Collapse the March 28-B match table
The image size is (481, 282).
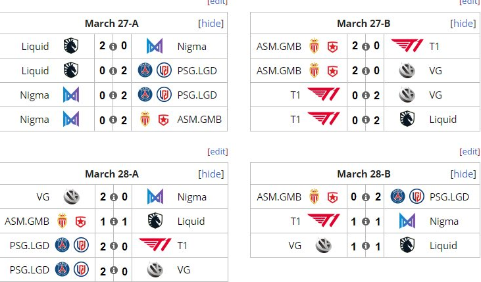tap(463, 174)
